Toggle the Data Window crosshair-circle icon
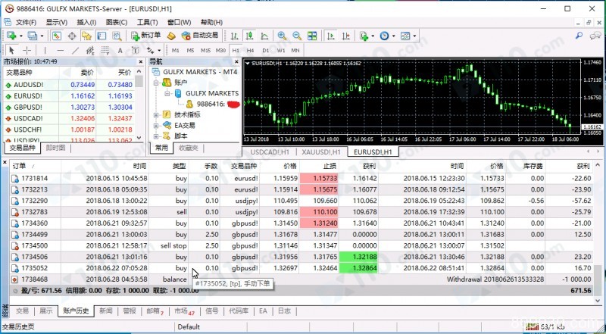 coord(72,36)
